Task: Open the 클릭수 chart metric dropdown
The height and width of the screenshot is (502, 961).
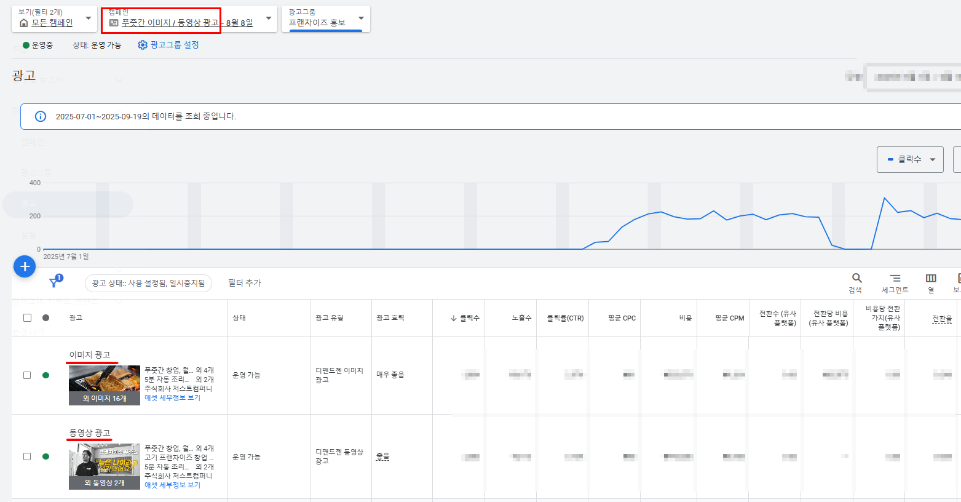Action: tap(910, 159)
